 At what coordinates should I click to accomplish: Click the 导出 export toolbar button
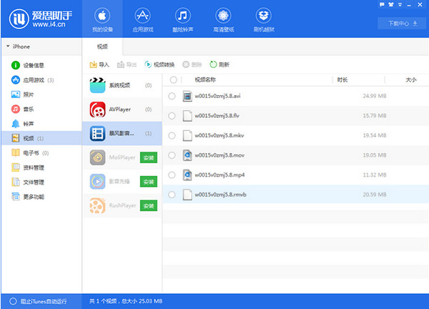[x=127, y=64]
